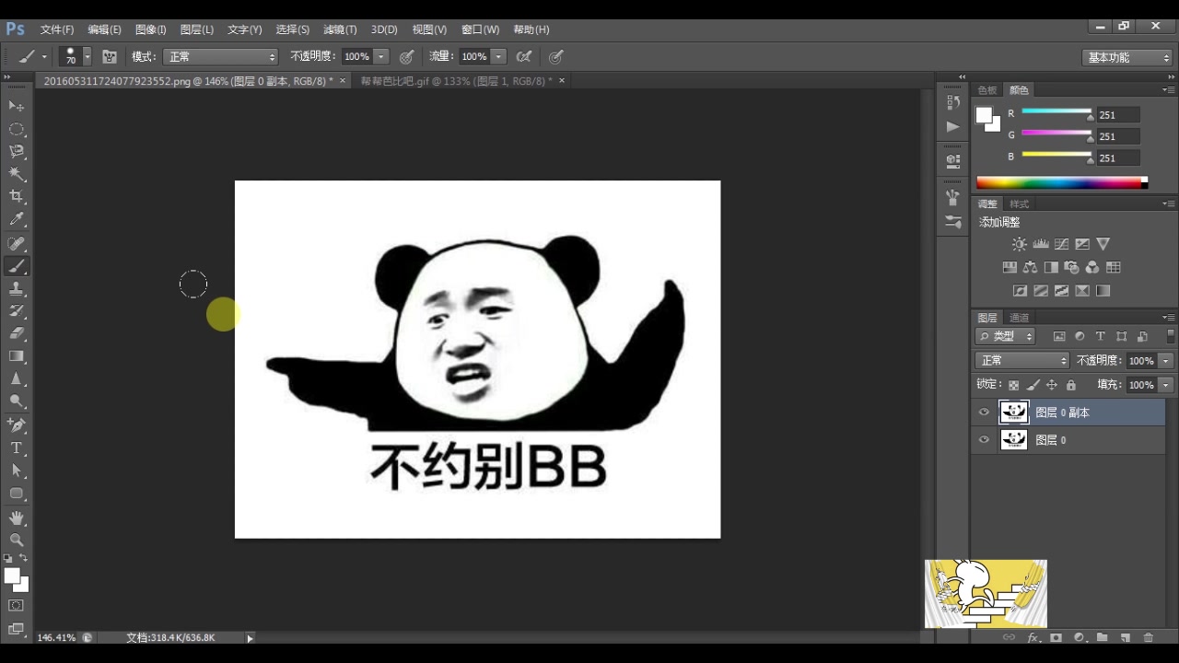Hide the 图层 0 layer

click(984, 440)
